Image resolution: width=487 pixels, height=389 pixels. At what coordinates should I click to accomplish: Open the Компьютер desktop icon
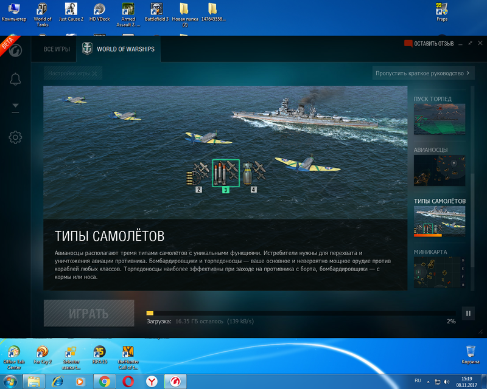point(14,13)
